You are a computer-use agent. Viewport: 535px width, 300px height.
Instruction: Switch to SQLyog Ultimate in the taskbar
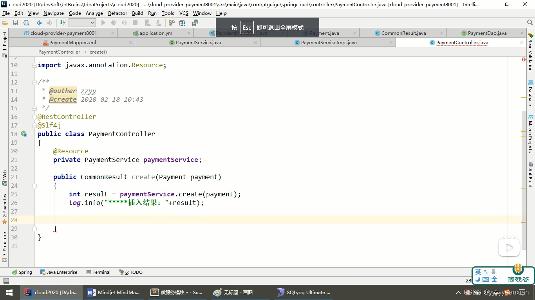(x=304, y=293)
